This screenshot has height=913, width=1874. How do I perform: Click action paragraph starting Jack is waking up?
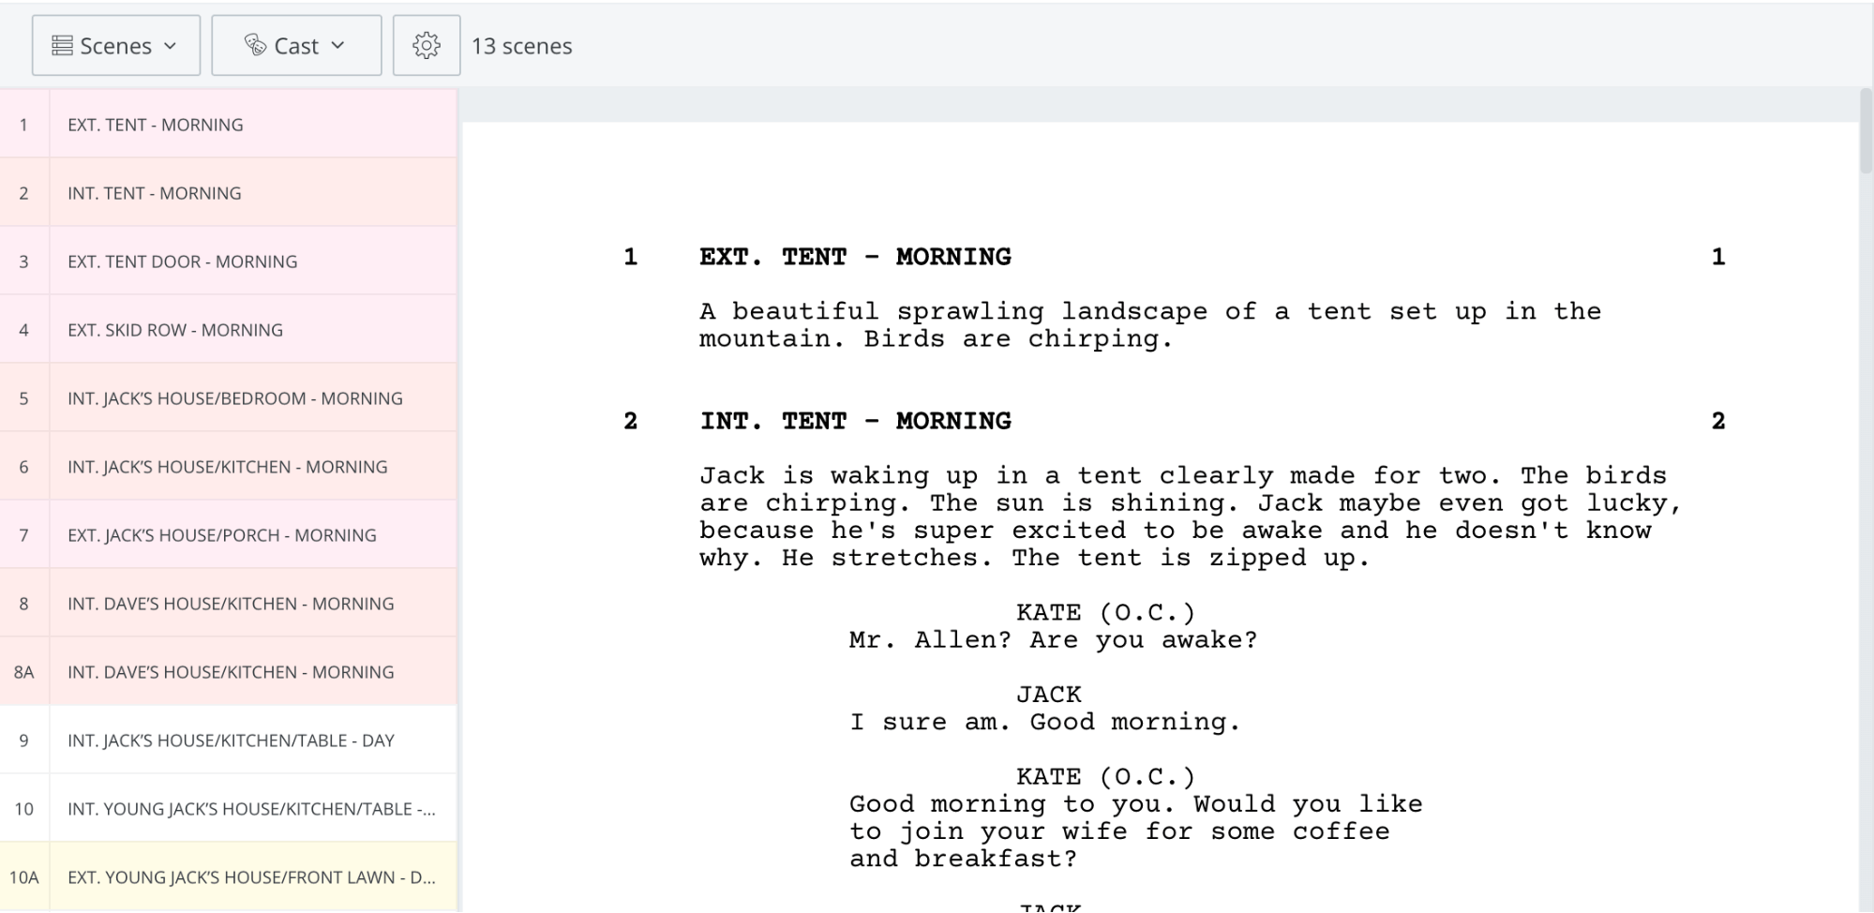point(1191,516)
